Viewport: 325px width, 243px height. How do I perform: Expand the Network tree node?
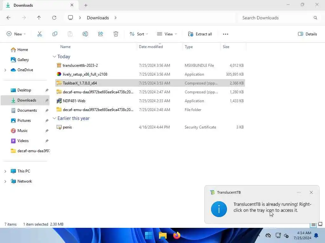(5, 181)
